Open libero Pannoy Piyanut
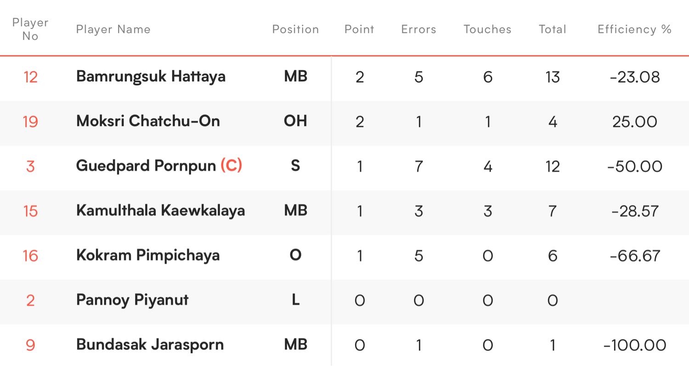This screenshot has width=689, height=366. tap(132, 300)
